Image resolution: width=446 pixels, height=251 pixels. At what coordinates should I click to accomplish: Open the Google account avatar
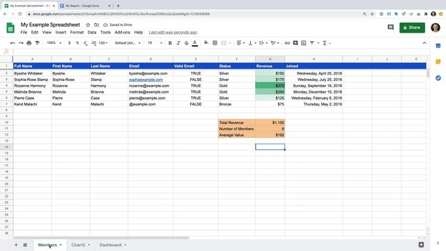point(436,28)
